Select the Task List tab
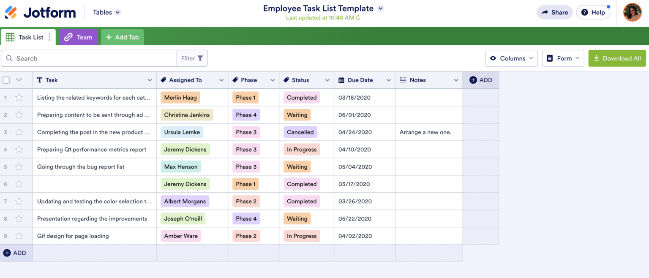Image resolution: width=649 pixels, height=278 pixels. (30, 37)
